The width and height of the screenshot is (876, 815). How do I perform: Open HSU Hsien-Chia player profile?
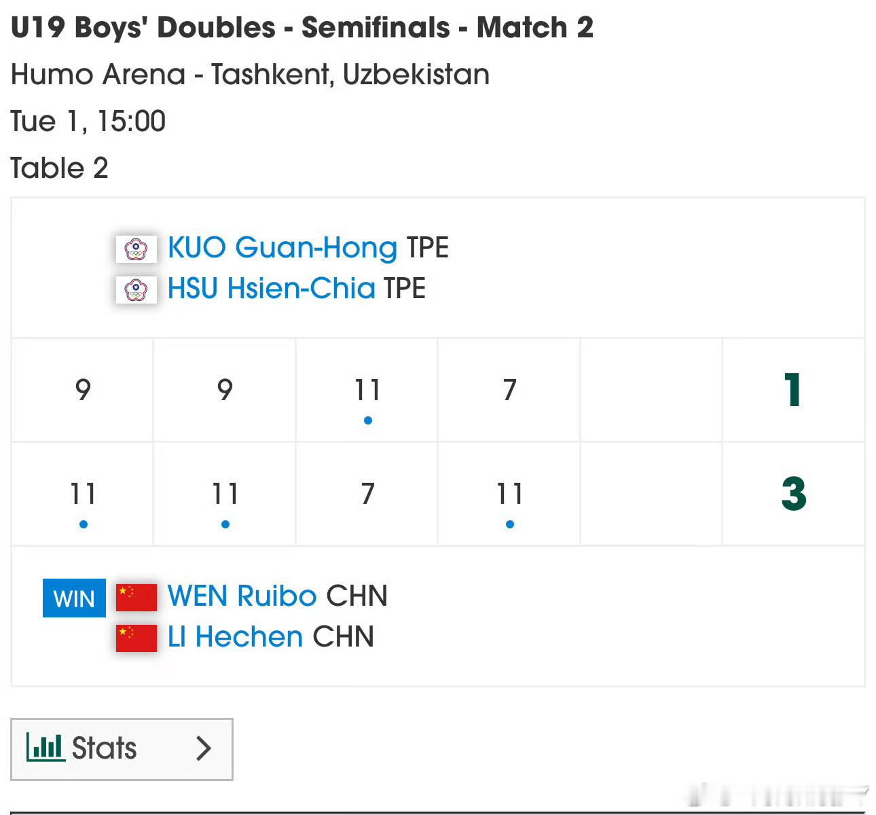[271, 289]
